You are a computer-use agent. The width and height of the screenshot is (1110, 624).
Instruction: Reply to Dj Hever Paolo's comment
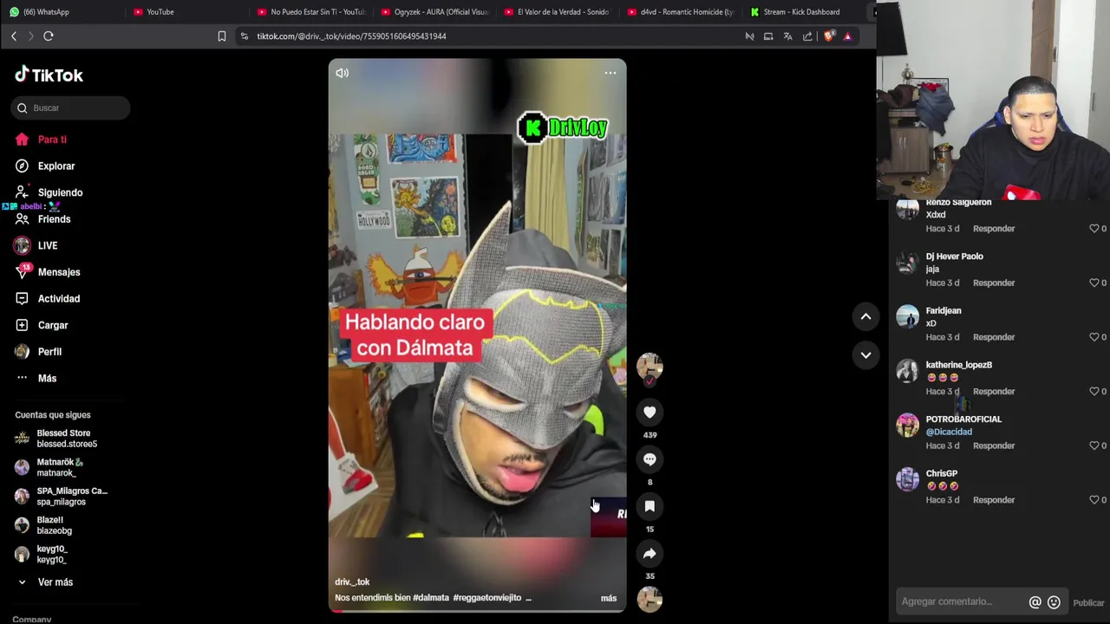click(994, 283)
